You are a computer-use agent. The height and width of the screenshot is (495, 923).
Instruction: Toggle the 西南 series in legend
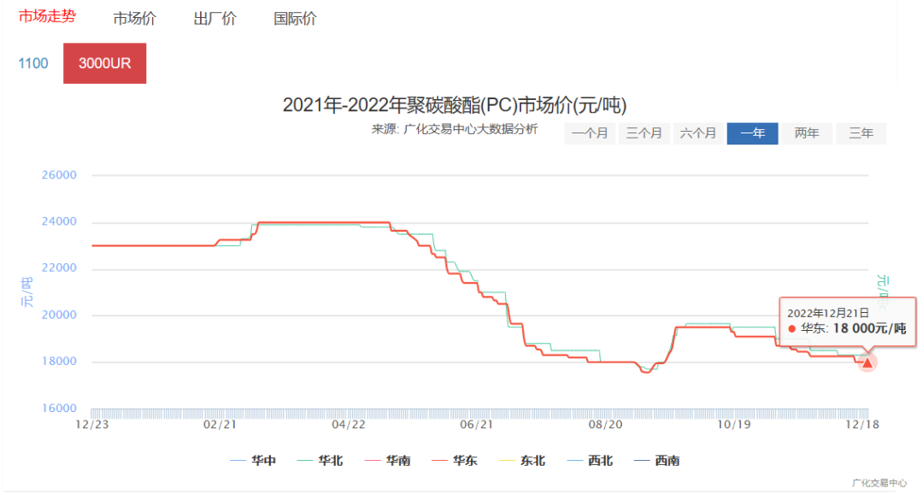click(x=656, y=461)
